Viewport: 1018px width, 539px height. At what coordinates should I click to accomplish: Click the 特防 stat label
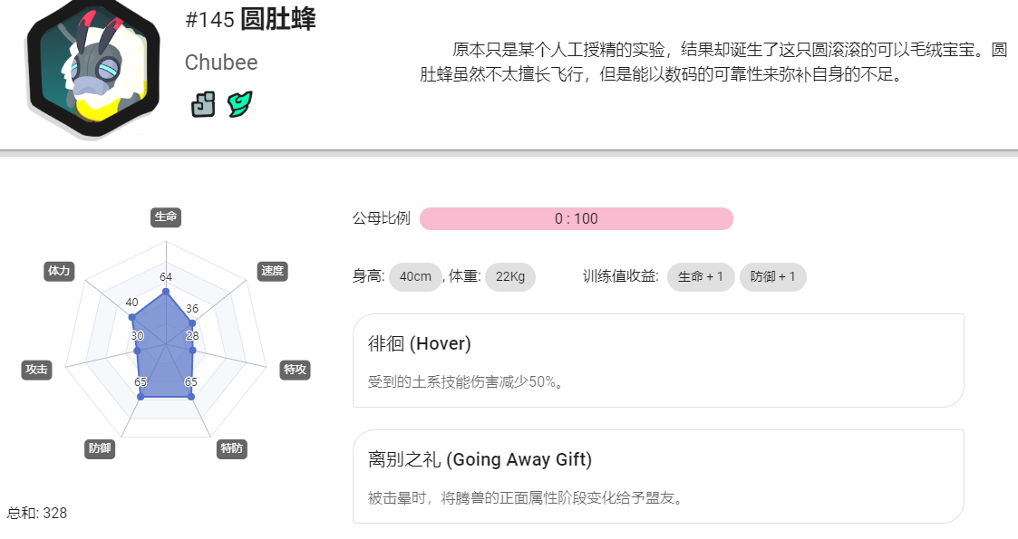click(x=232, y=448)
